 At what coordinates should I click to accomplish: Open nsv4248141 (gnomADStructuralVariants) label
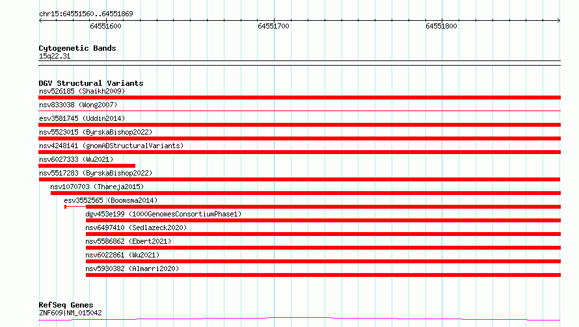pyautogui.click(x=111, y=146)
